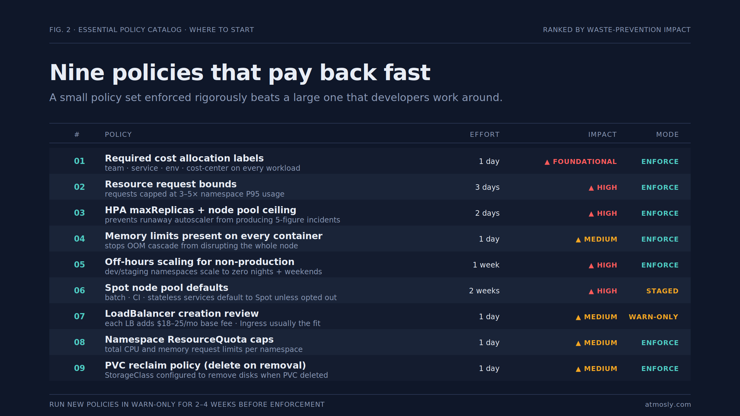
Task: Click the '2 weeks' effort value
Action: (x=484, y=291)
